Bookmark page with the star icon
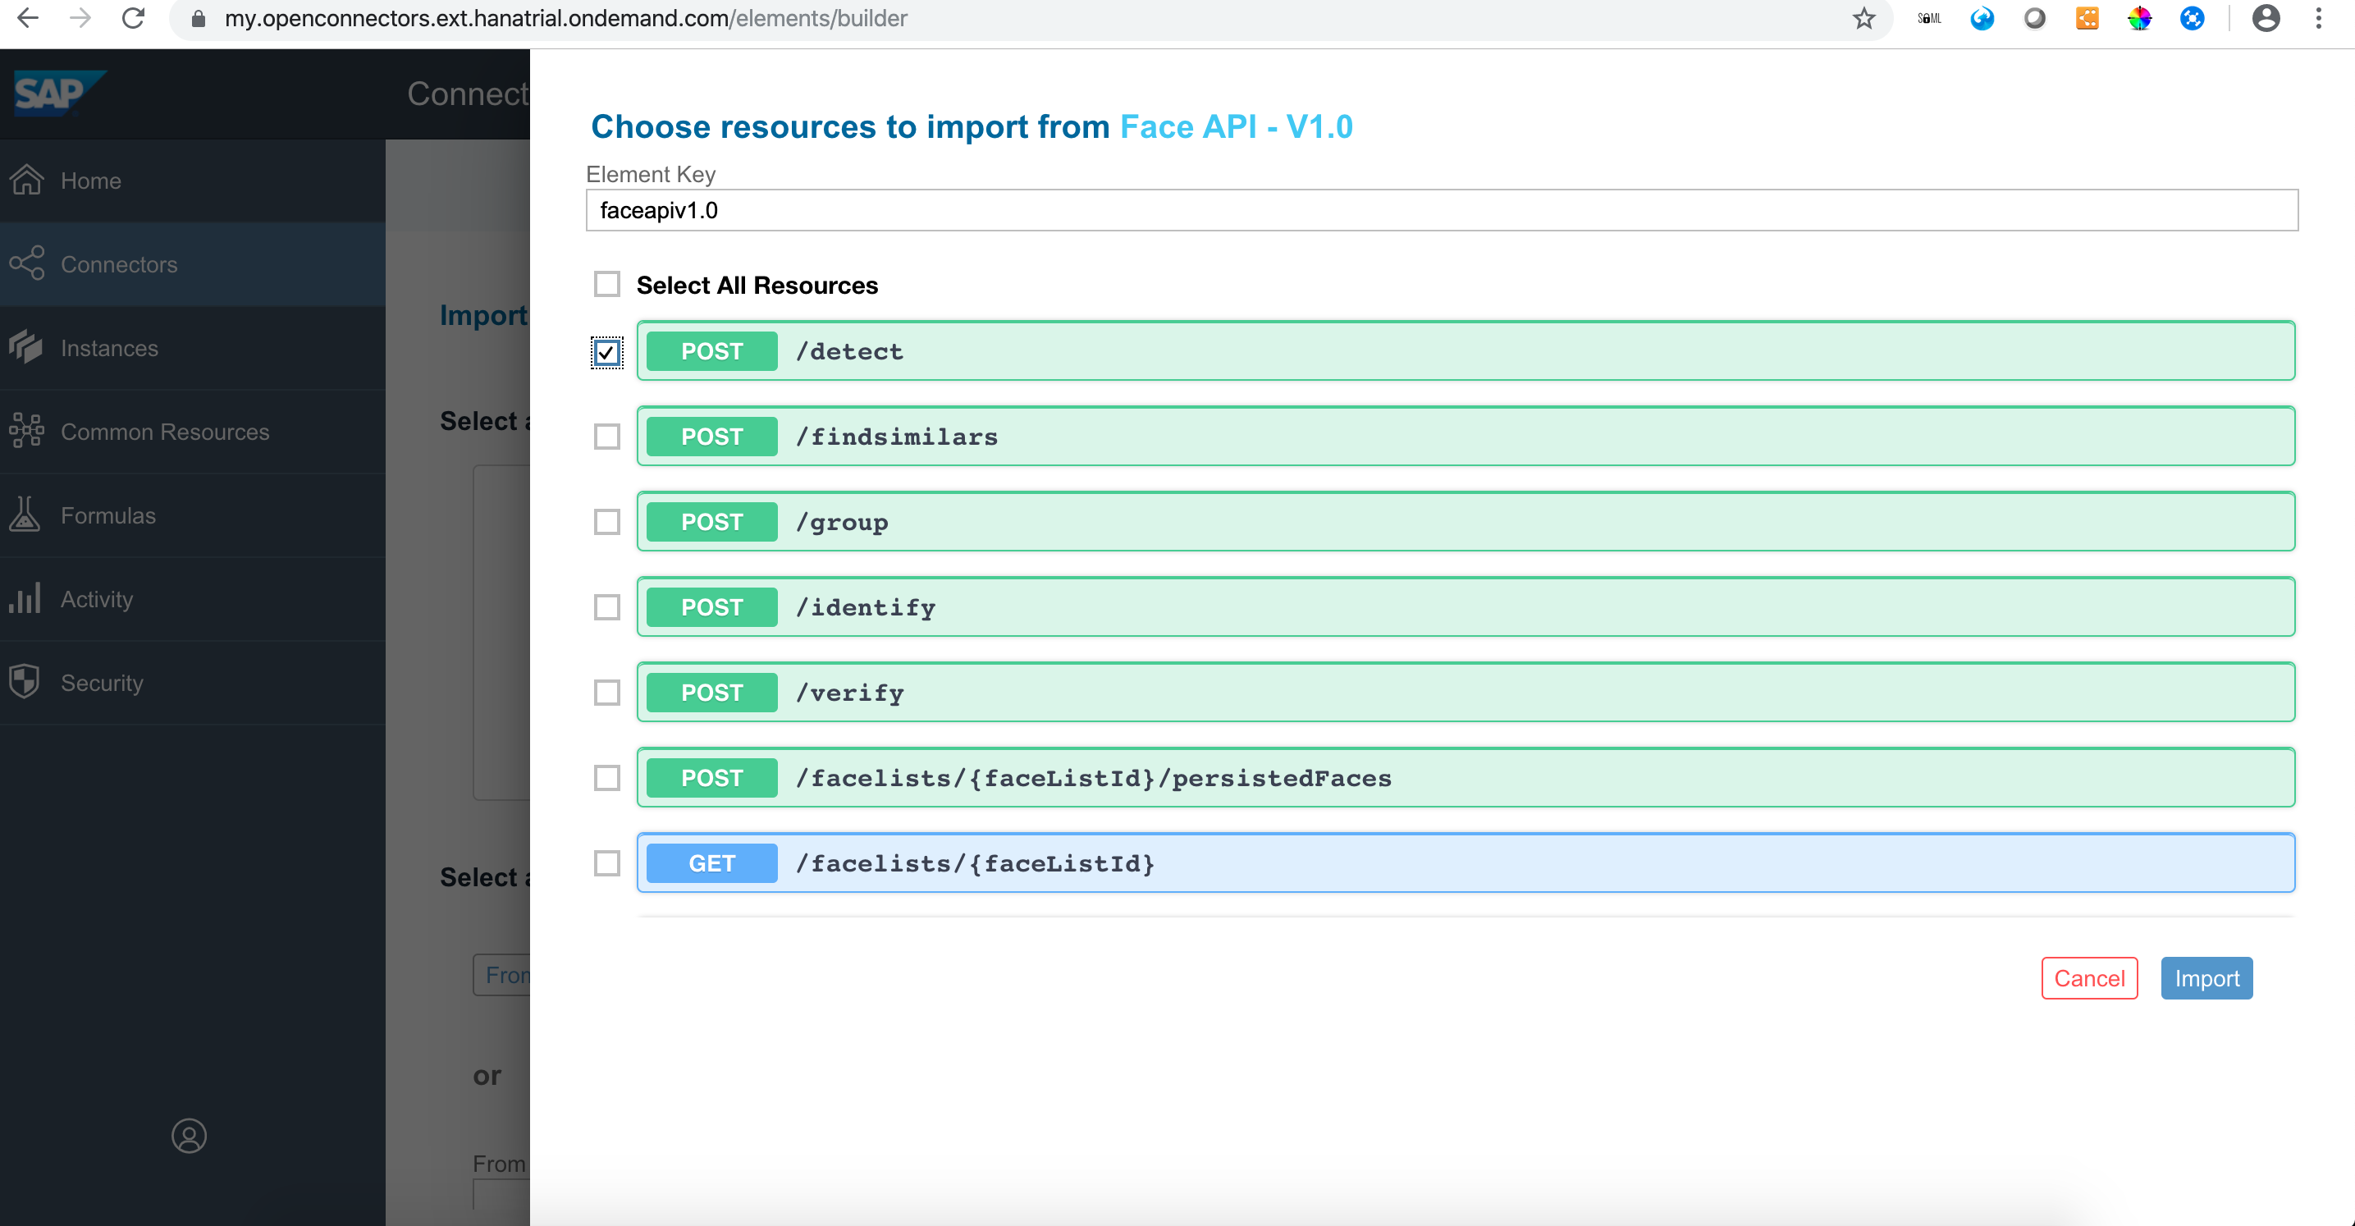Viewport: 2355px width, 1226px height. tap(1864, 18)
